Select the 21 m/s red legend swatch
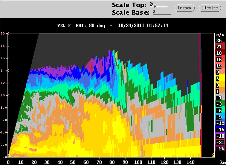 coord(218,46)
